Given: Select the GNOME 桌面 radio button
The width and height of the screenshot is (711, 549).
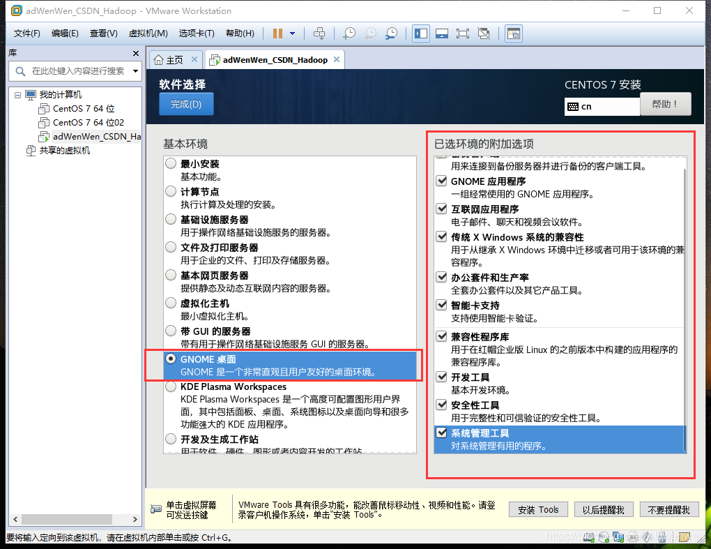Looking at the screenshot, I should [x=171, y=359].
